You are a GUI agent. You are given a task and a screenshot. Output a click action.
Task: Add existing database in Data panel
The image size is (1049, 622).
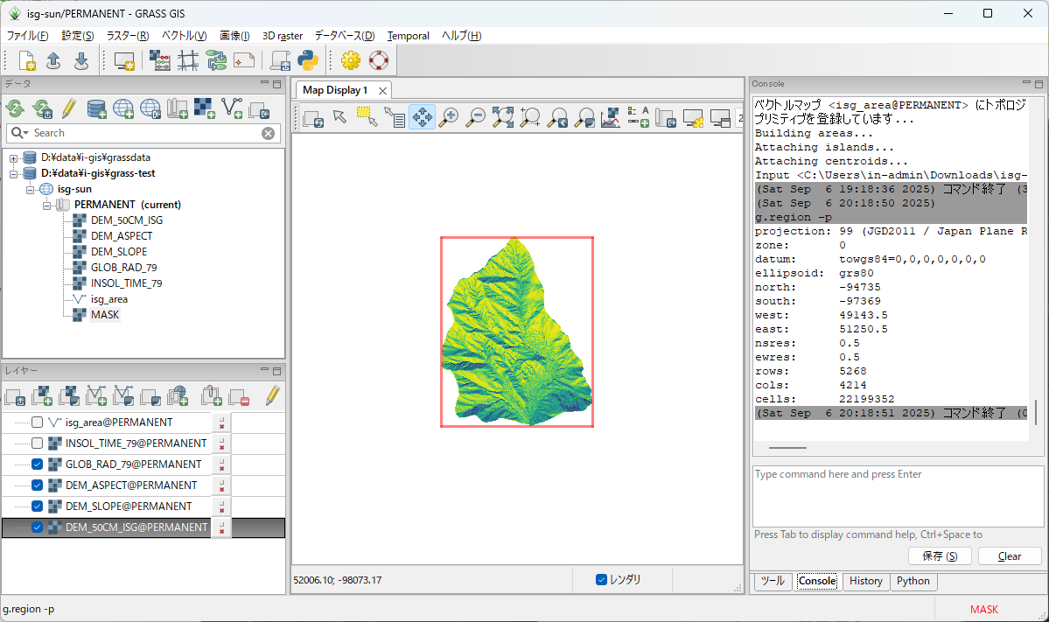pyautogui.click(x=96, y=108)
